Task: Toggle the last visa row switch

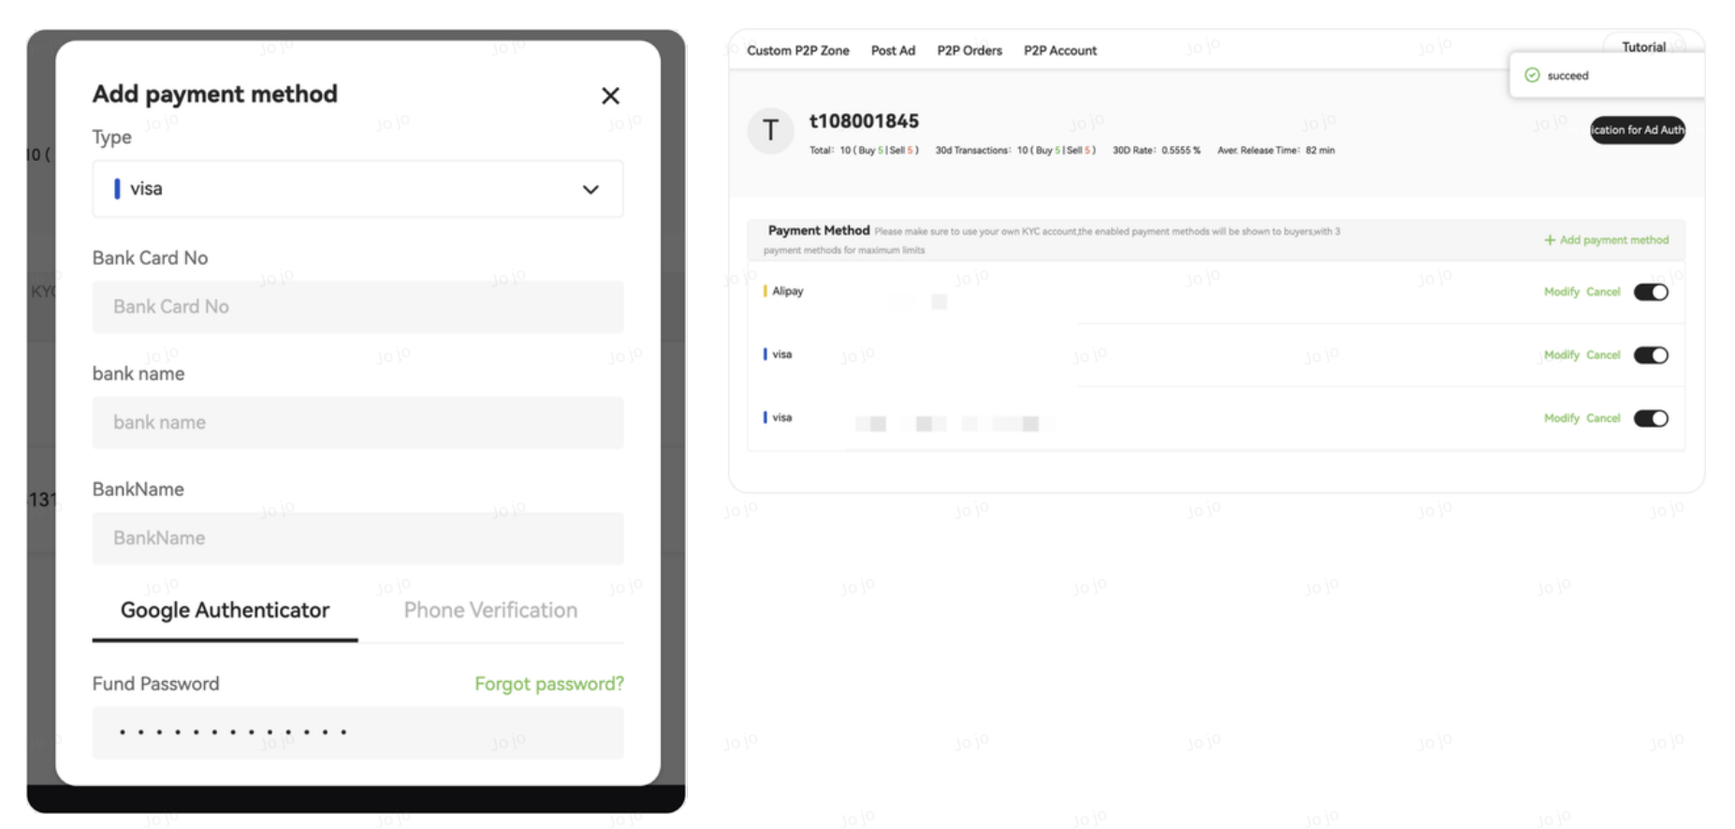Action: point(1651,418)
